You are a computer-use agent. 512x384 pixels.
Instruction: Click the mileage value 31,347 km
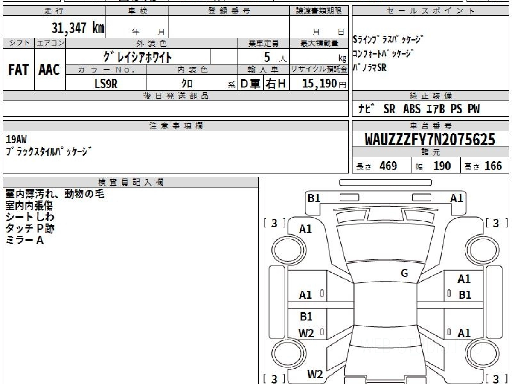(78, 28)
